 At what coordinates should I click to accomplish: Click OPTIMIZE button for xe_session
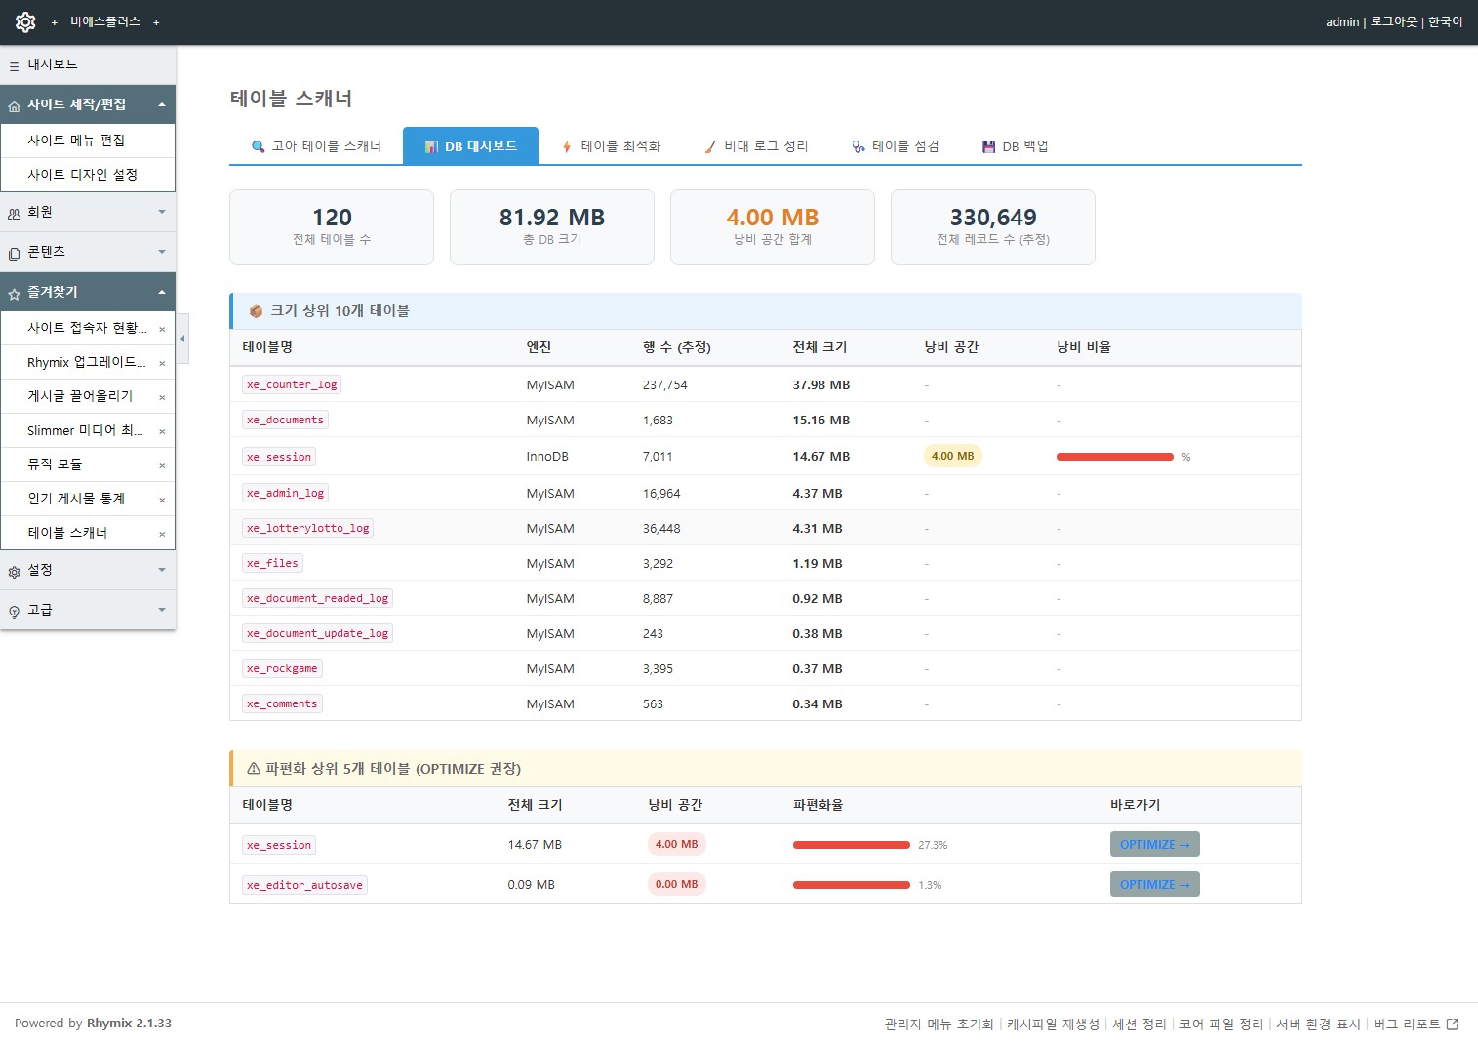click(1154, 845)
